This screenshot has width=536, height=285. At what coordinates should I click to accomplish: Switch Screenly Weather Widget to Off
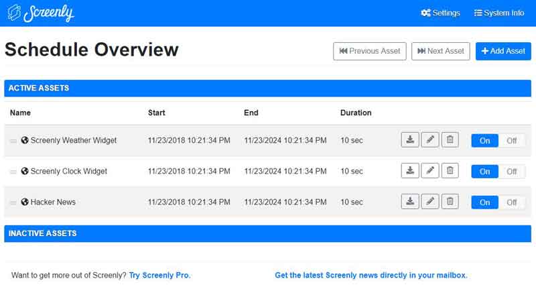(511, 141)
